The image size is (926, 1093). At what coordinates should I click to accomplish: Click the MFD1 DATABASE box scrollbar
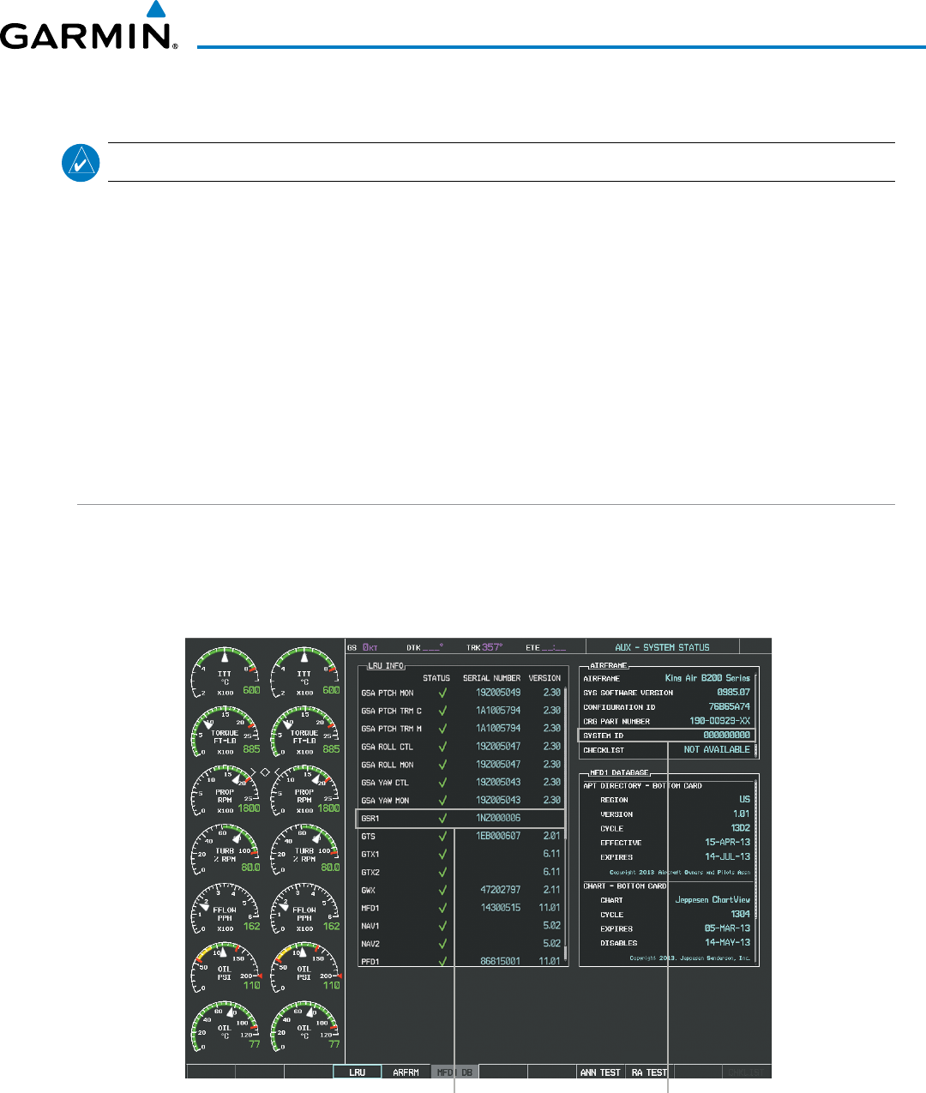(755, 871)
